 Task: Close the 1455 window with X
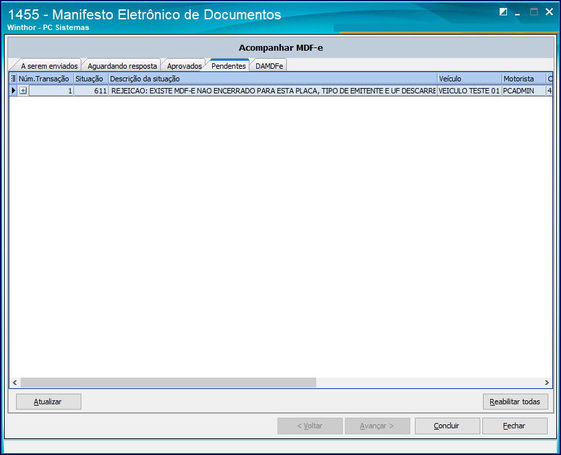point(549,12)
